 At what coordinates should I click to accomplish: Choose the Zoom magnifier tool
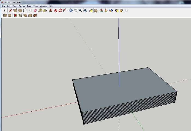tap(80, 11)
